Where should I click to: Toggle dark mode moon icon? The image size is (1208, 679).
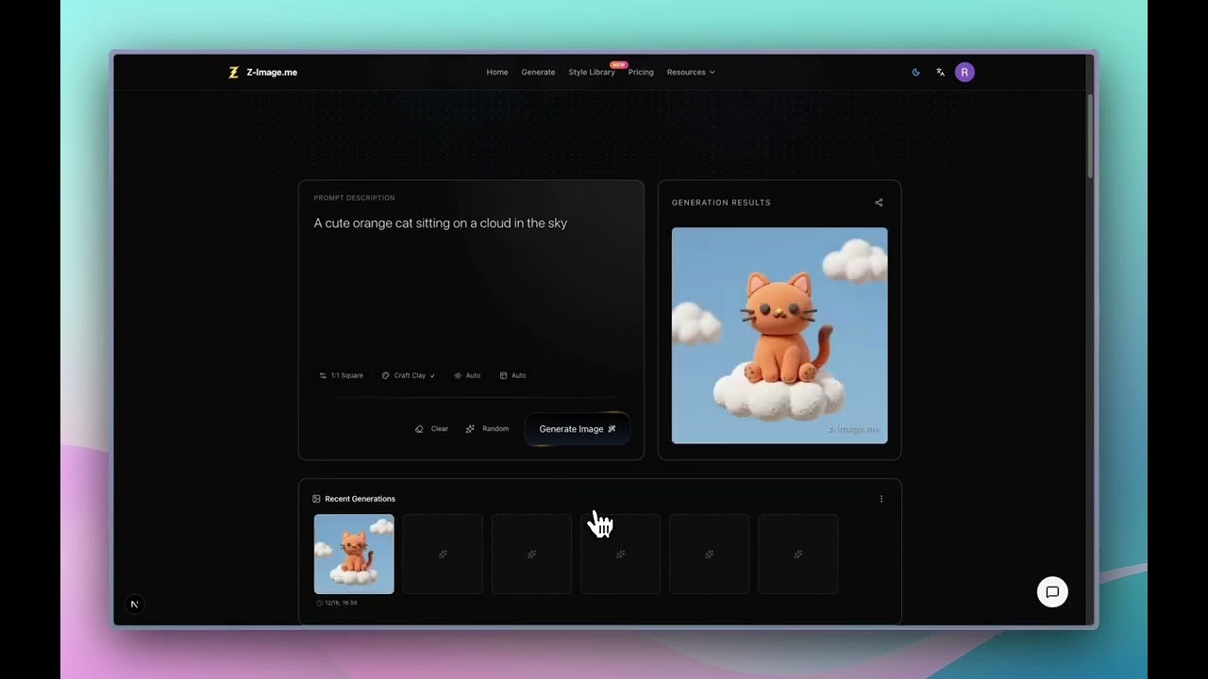[x=915, y=73]
